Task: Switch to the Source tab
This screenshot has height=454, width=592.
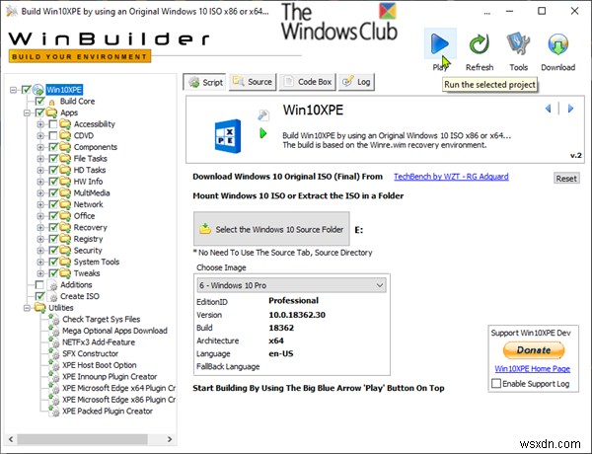Action: pos(253,82)
